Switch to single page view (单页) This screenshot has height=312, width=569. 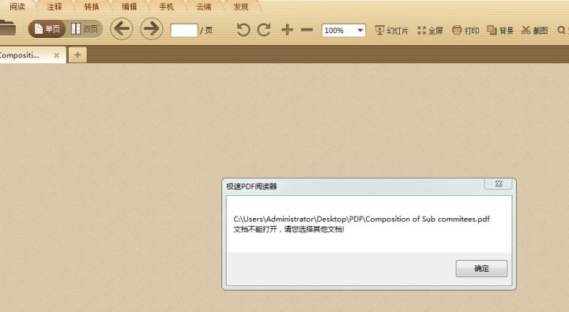pyautogui.click(x=47, y=29)
